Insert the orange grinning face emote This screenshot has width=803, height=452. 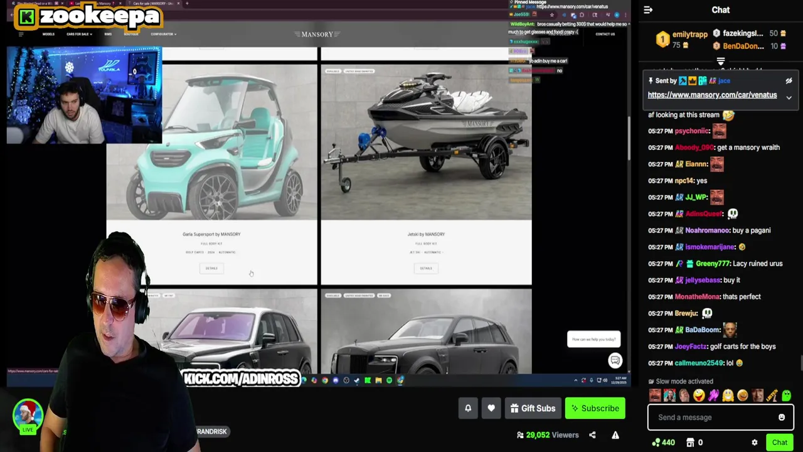click(743, 395)
